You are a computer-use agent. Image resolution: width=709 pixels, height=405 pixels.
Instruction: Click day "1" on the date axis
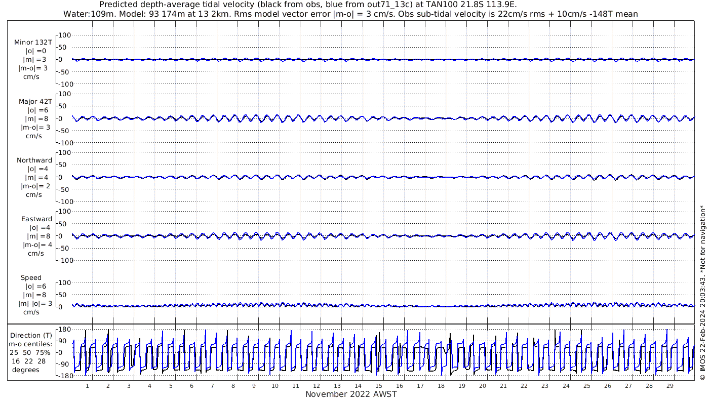click(87, 386)
